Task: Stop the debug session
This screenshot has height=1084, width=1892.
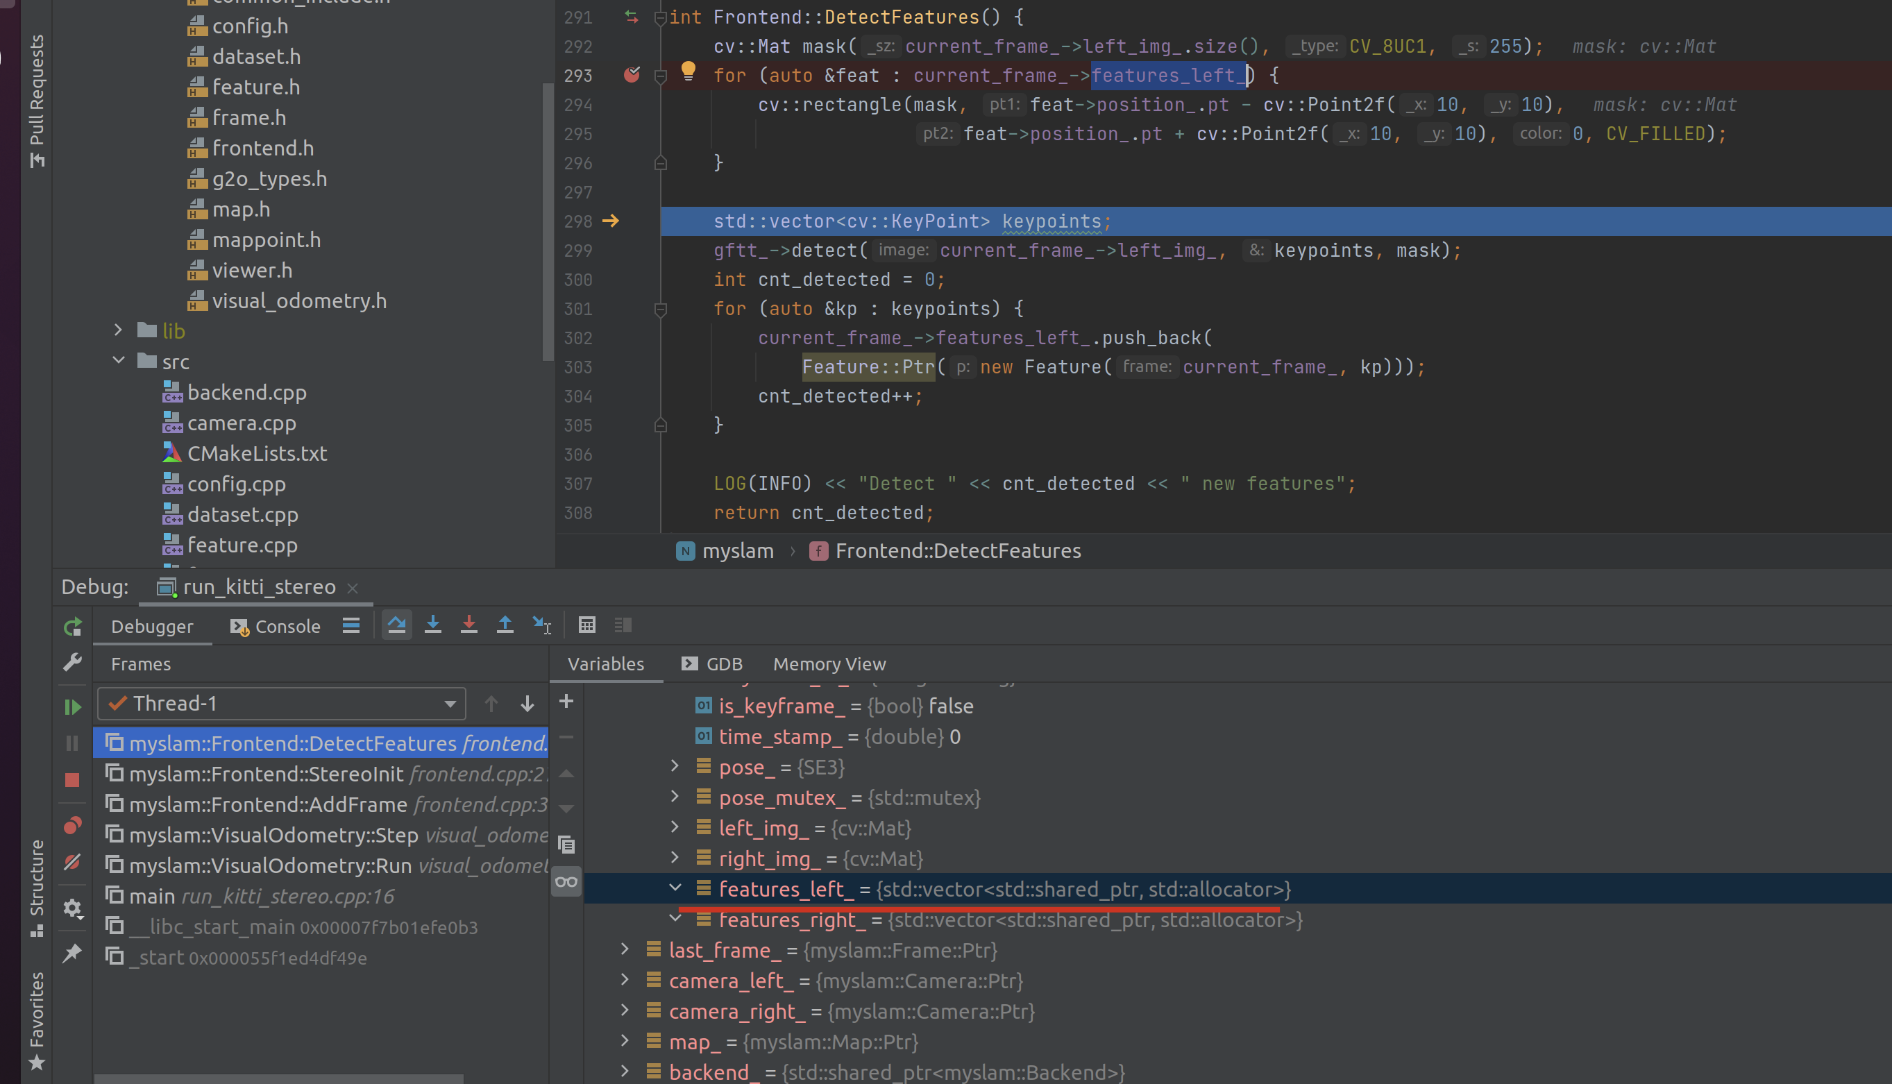Action: (72, 779)
